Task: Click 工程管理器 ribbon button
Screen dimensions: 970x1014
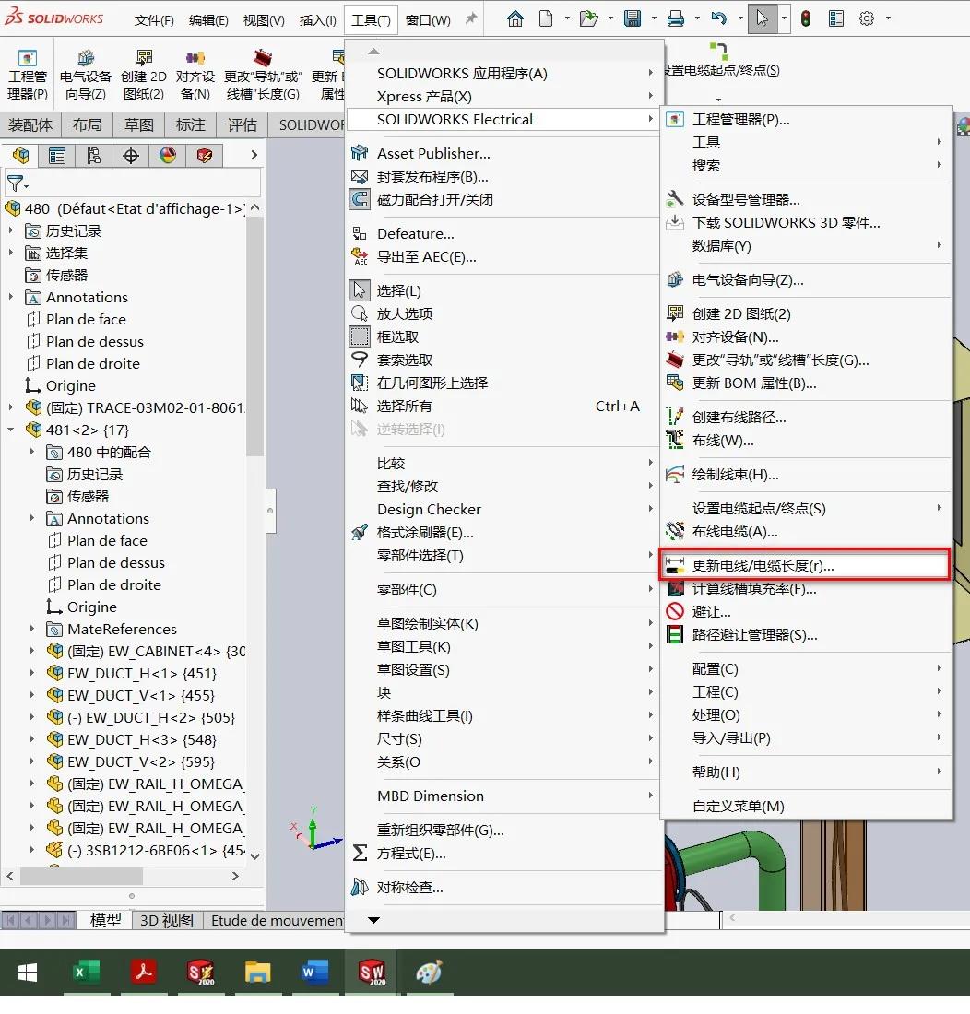Action: [27, 75]
